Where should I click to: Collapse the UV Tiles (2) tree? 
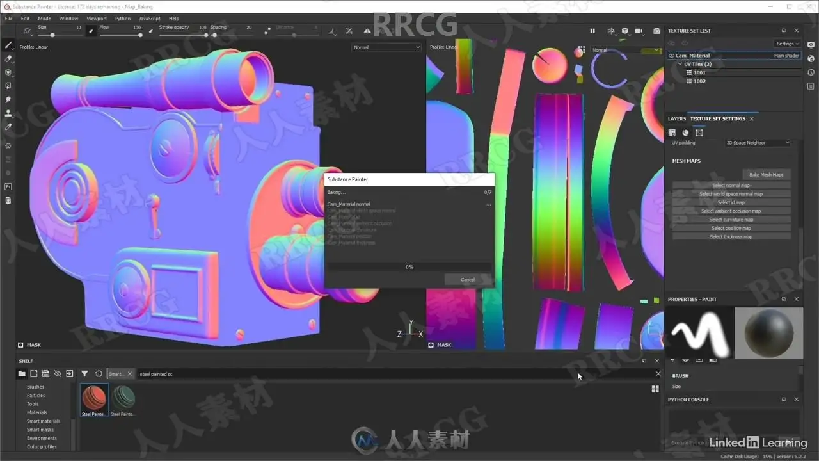coord(680,64)
